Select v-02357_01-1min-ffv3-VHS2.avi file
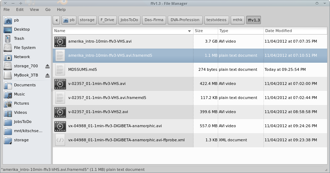The width and height of the screenshot is (330, 173). pos(98,112)
